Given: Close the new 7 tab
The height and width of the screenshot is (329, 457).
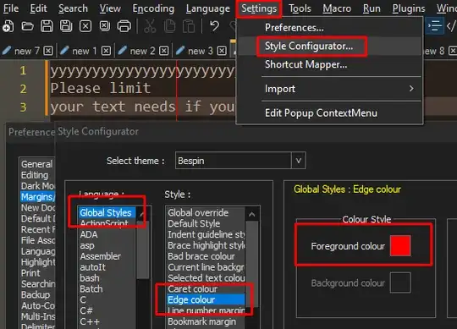Looking at the screenshot, I should [x=48, y=51].
